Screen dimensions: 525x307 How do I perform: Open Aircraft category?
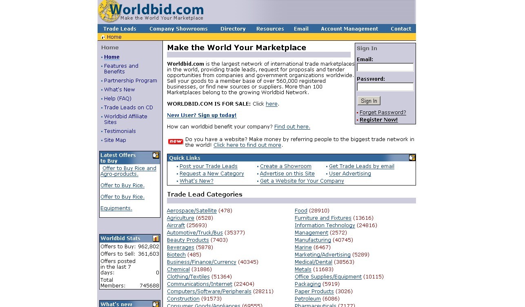176,225
